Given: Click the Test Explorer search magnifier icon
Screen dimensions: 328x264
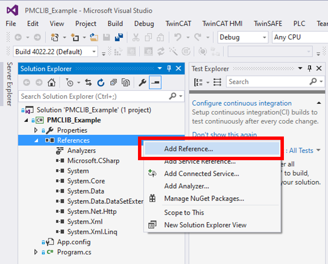Looking at the screenshot, I should click(313, 81).
